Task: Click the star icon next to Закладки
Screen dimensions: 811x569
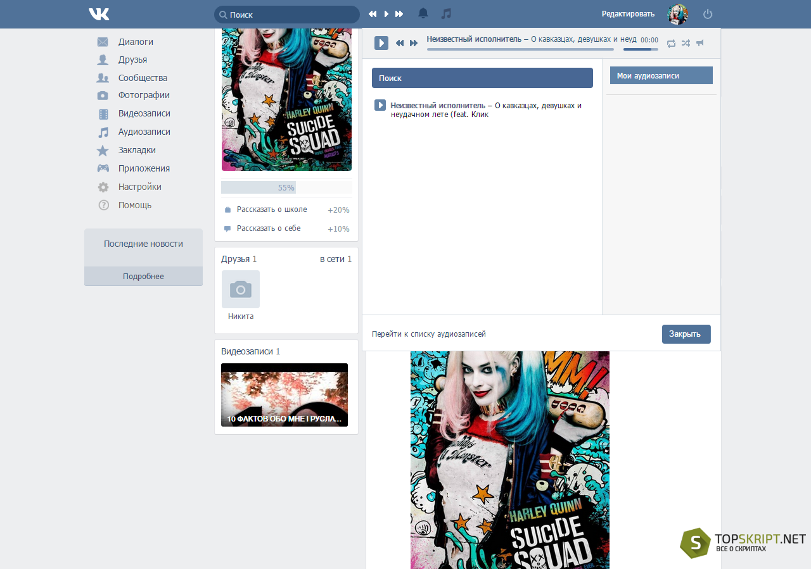Action: [x=103, y=151]
